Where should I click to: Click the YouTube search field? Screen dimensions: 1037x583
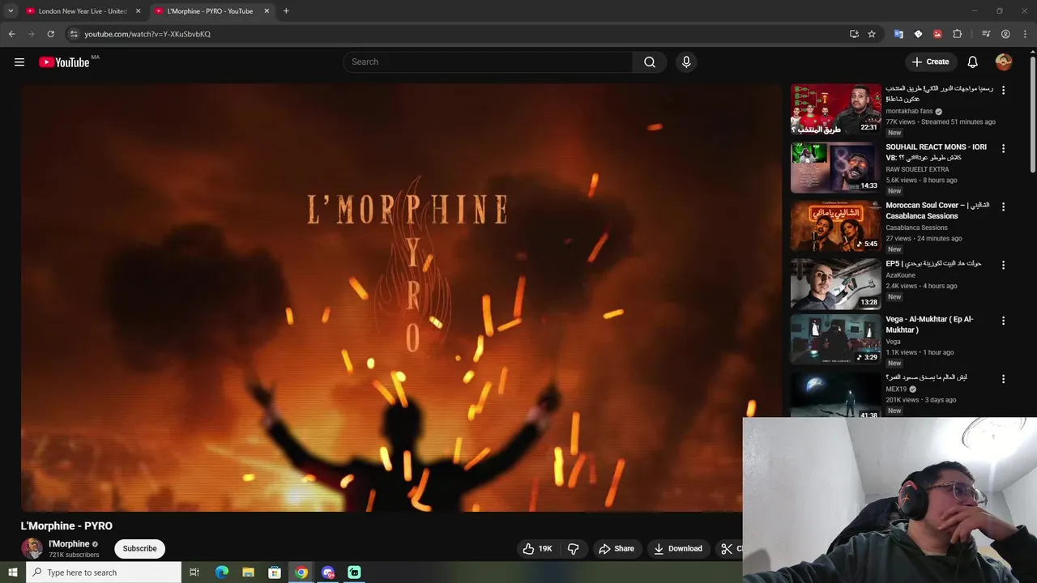point(488,62)
